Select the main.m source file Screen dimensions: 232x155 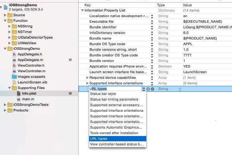pos(28,99)
